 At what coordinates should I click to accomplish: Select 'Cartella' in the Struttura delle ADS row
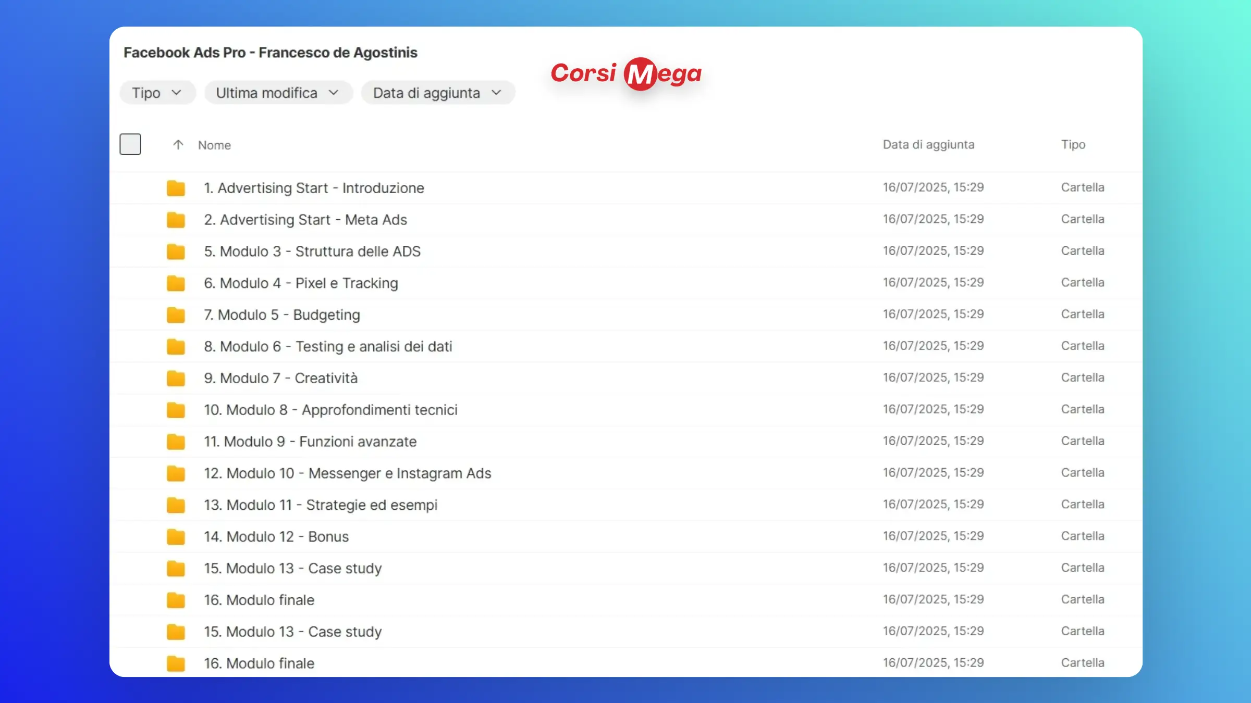(1083, 251)
